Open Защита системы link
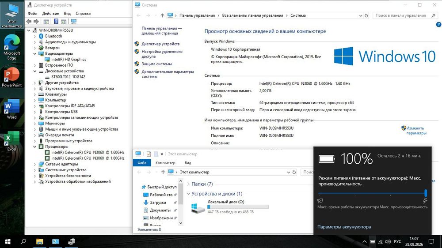442x248 pixels. tap(156, 64)
